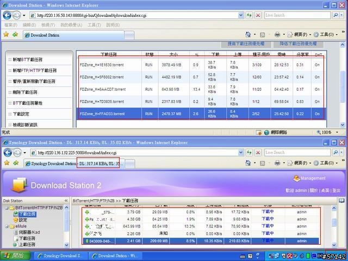Select FDZone_H=FFAD33.torrent row
This screenshot has height=261, width=348.
point(201,114)
